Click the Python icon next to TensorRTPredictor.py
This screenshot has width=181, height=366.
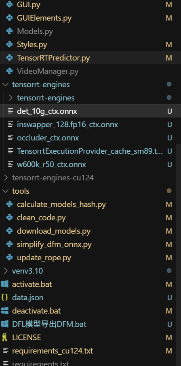pos(9,58)
